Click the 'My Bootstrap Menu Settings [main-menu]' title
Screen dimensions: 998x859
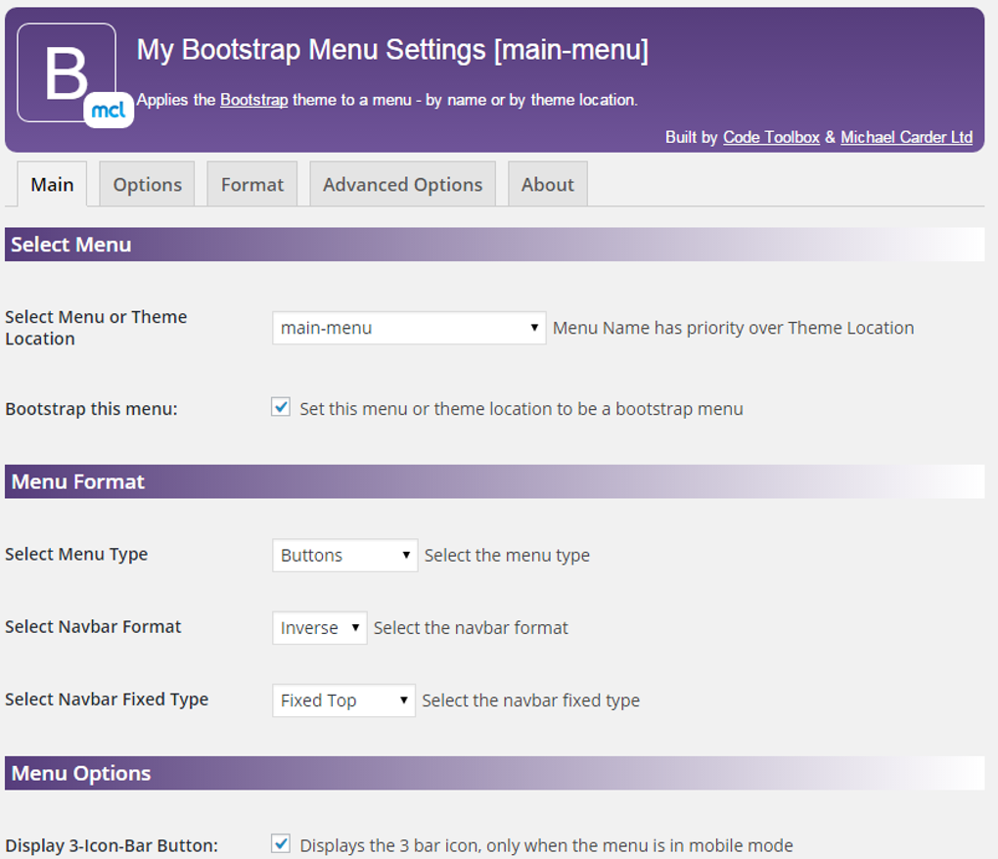392,50
